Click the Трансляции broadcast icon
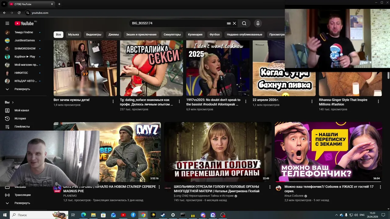 [x=7, y=195]
